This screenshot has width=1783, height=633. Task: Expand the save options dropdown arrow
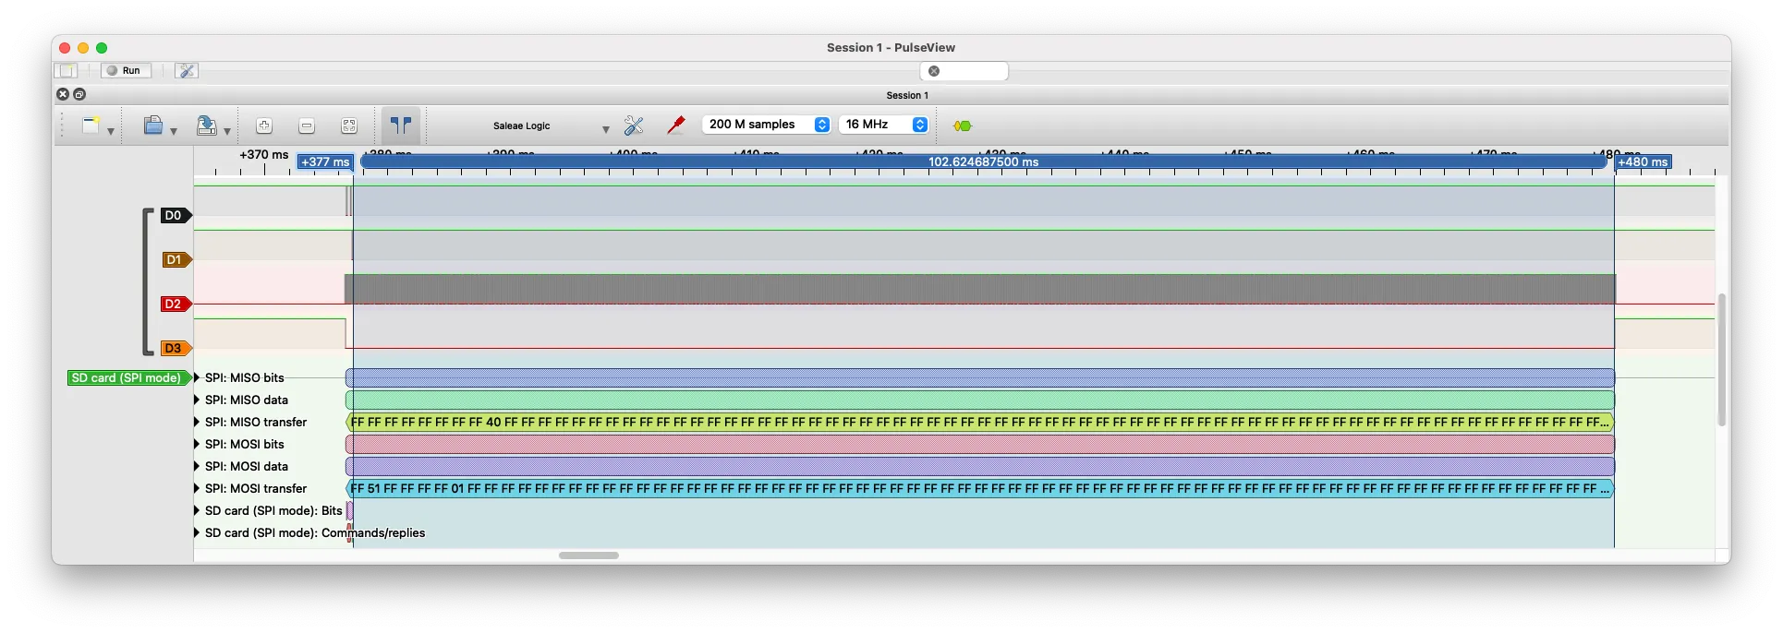227,131
